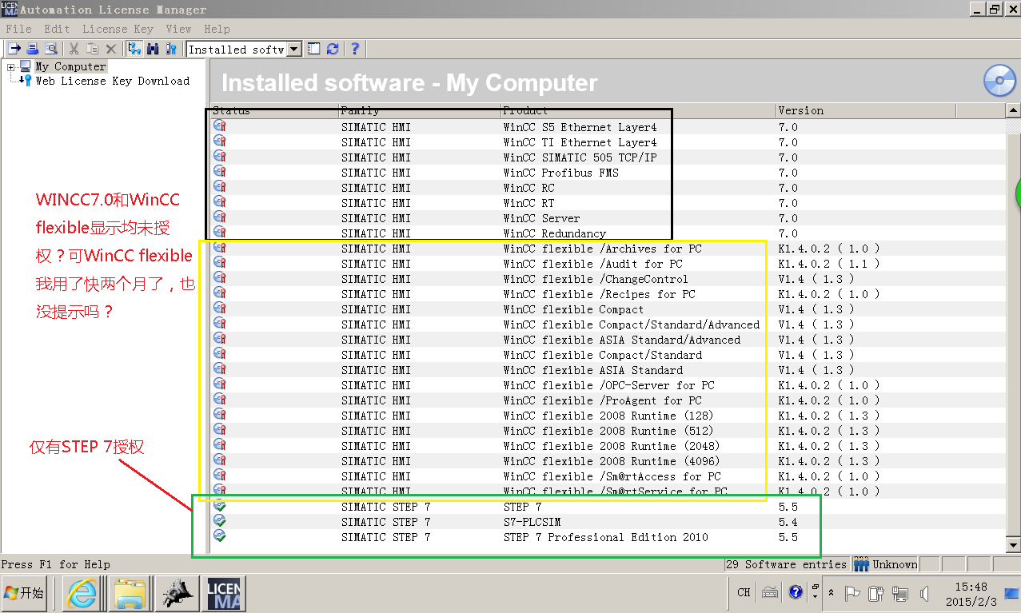Image resolution: width=1021 pixels, height=613 pixels.
Task: Select WinCC flexible /ProAgent for PC
Action: coord(602,400)
